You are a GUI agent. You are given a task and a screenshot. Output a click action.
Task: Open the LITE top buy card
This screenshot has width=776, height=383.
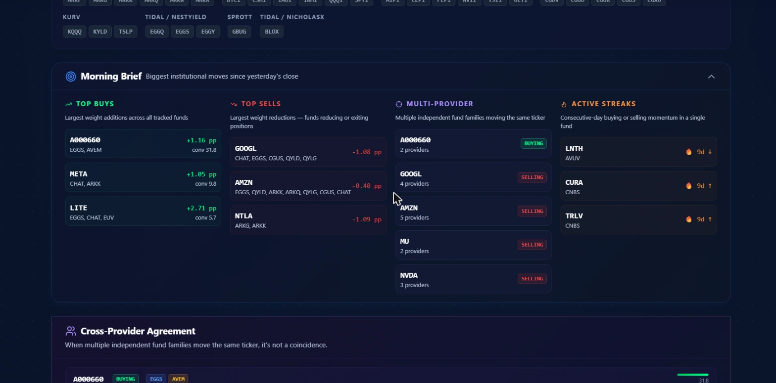tap(143, 212)
